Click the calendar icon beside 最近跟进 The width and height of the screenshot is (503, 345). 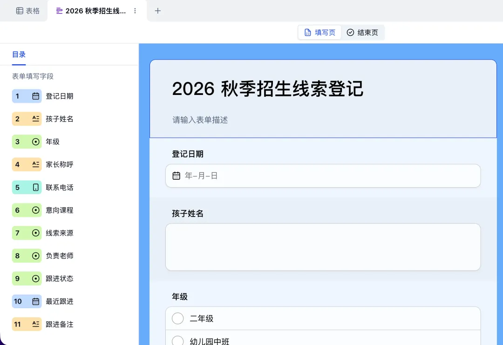point(35,301)
